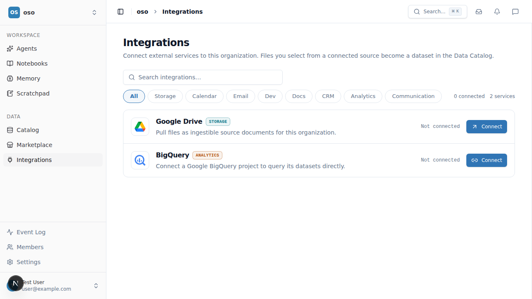
Task: Filter integrations by Docs
Action: (x=299, y=96)
